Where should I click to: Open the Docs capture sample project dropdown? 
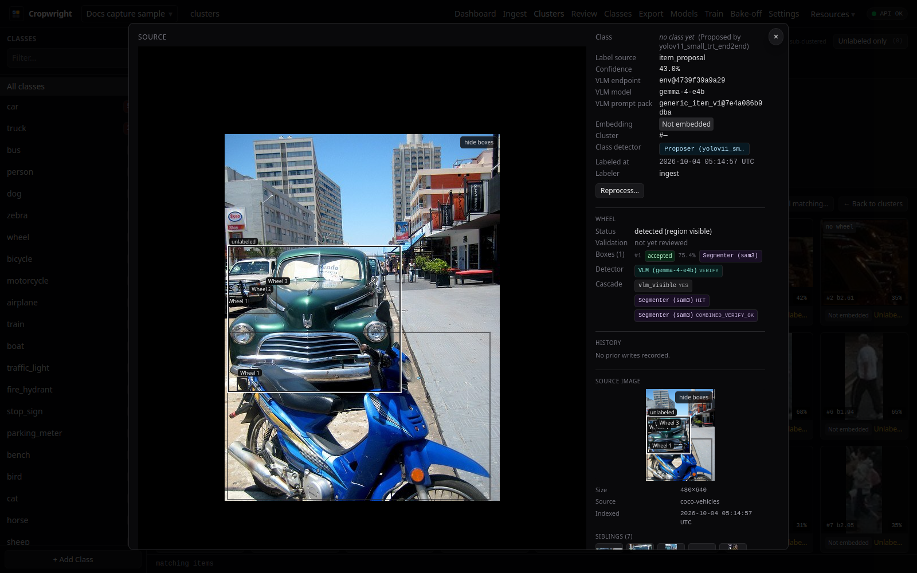point(129,14)
